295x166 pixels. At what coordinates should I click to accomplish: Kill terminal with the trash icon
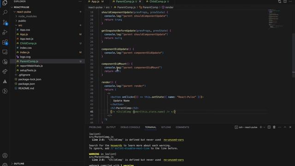pyautogui.click(x=274, y=127)
